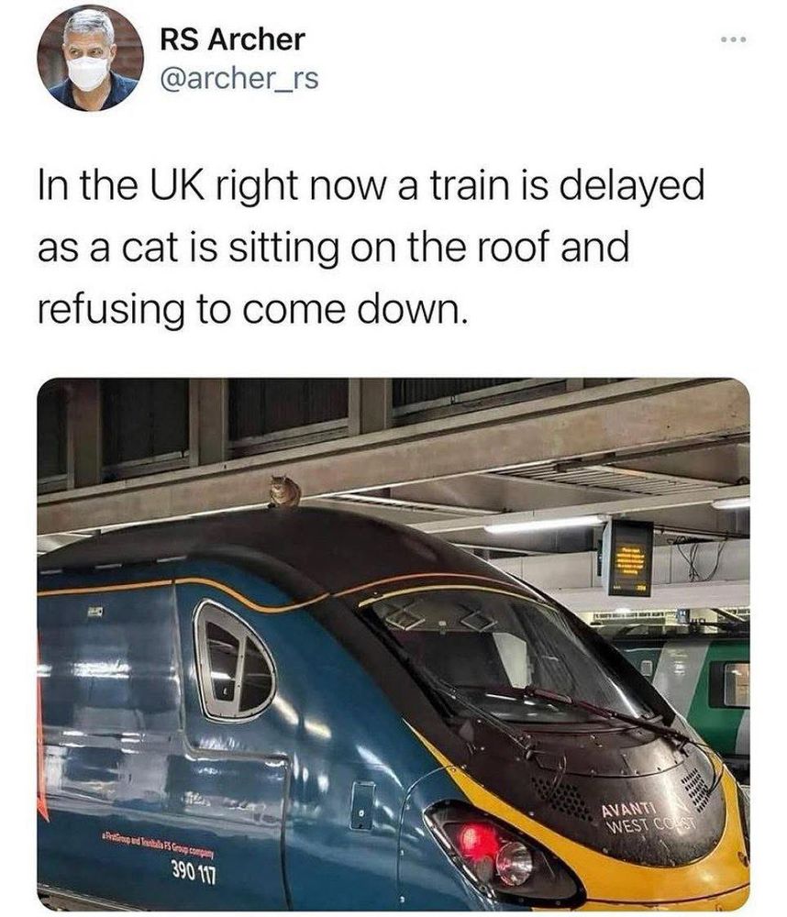787x917 pixels.
Task: Click the driver's cab side door window
Action: click(235, 662)
